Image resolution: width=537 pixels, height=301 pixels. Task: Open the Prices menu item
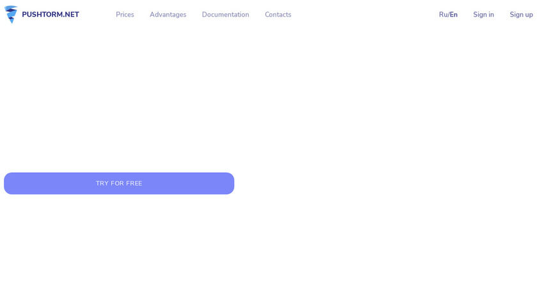[125, 15]
